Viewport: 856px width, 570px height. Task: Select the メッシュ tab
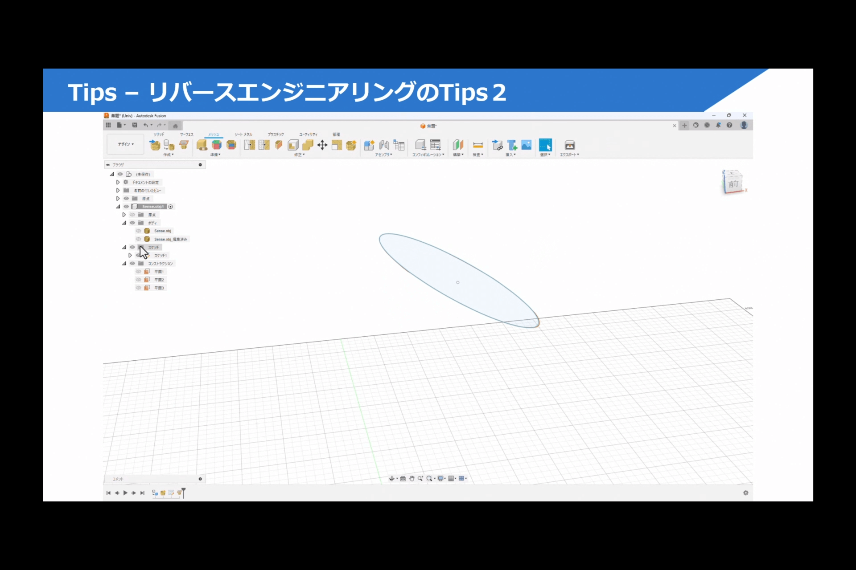[x=214, y=134]
